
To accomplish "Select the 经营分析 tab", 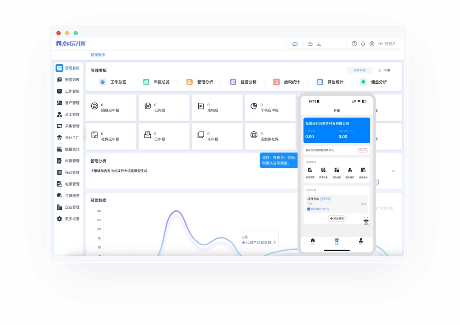I will click(x=243, y=82).
